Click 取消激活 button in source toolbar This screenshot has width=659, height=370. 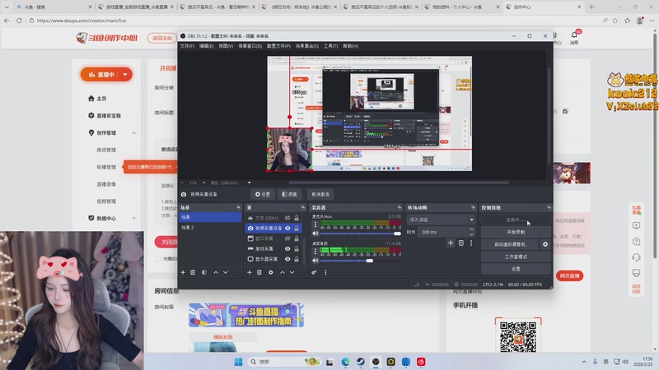tap(320, 194)
